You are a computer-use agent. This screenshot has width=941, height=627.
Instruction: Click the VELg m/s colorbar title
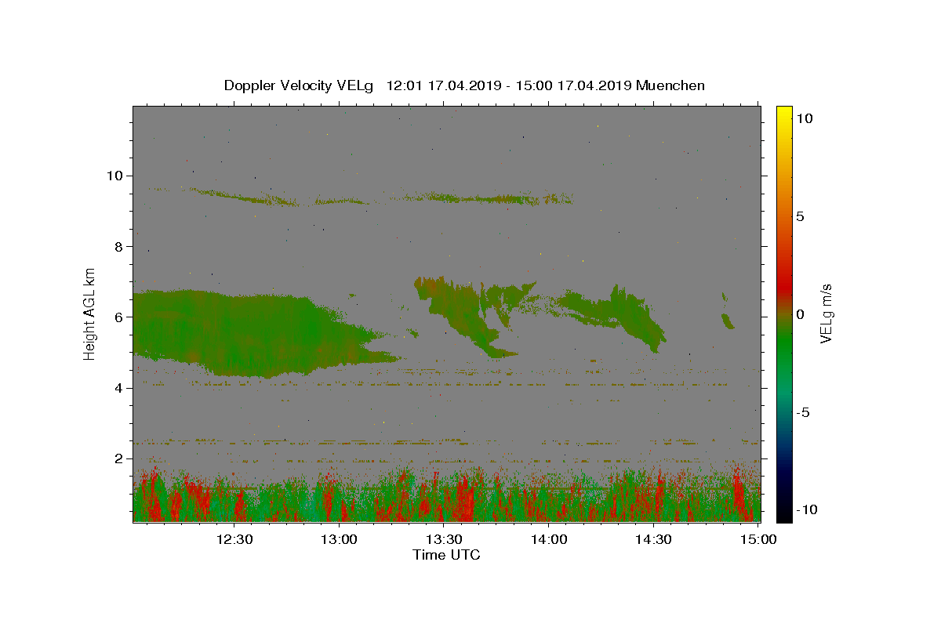pyautogui.click(x=827, y=313)
